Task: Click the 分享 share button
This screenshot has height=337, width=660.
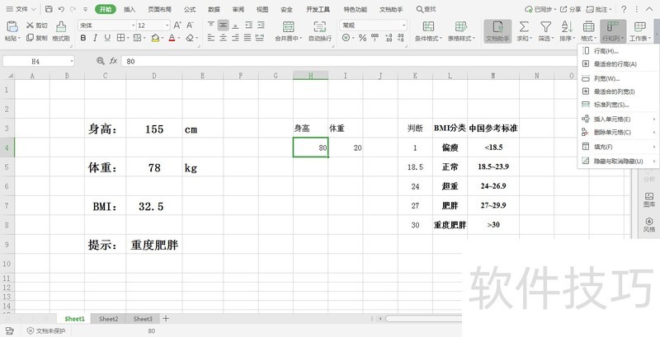Action: click(x=570, y=9)
